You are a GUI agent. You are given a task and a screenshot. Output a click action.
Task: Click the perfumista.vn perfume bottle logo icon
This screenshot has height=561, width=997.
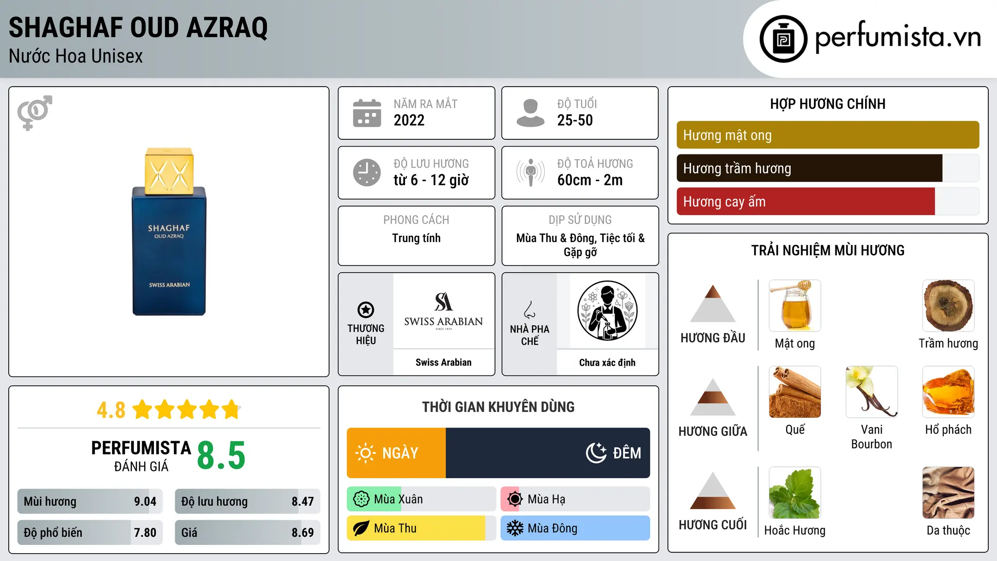click(x=783, y=39)
